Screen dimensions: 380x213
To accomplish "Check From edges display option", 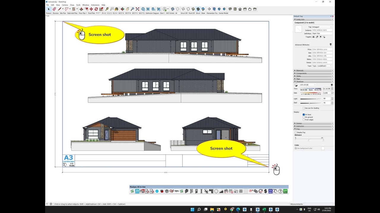I will (x=303, y=120).
